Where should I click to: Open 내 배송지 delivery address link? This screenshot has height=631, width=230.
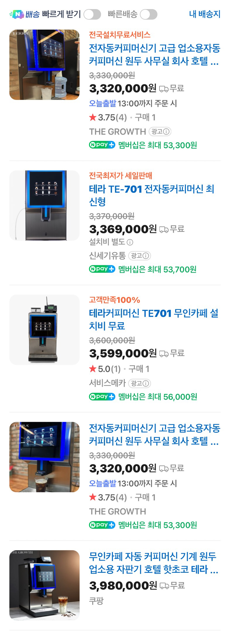[205, 14]
